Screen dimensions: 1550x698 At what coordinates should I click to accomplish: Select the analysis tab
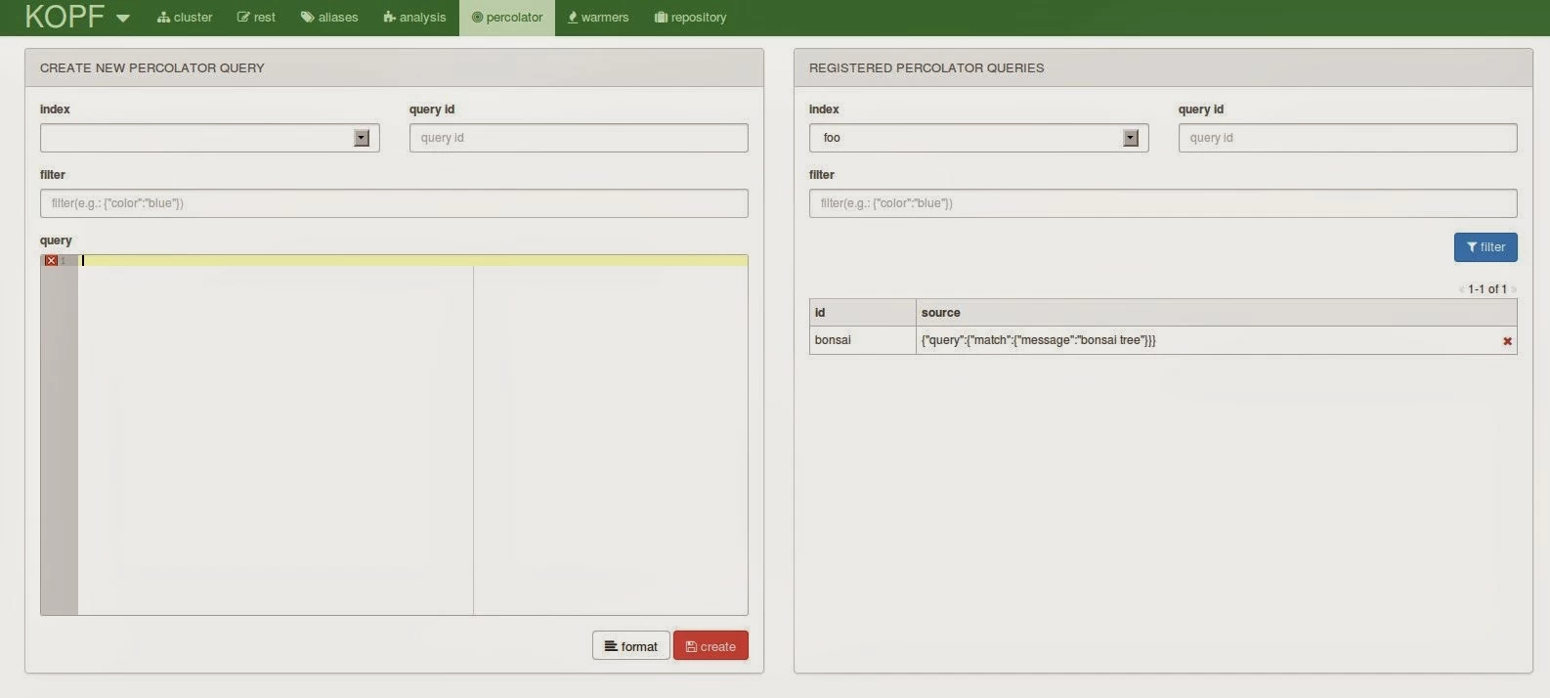(x=414, y=18)
